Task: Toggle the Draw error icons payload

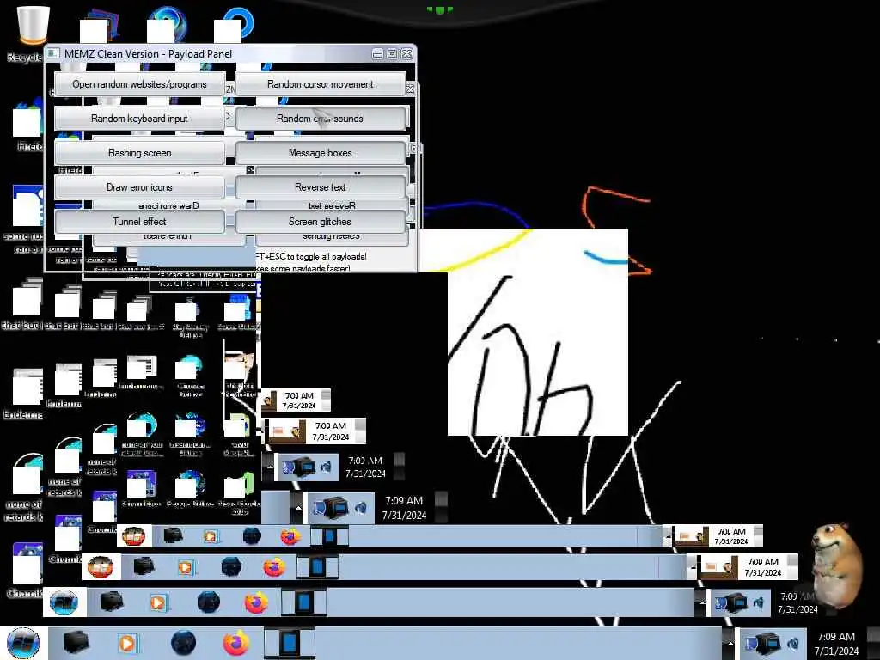Action: point(139,186)
